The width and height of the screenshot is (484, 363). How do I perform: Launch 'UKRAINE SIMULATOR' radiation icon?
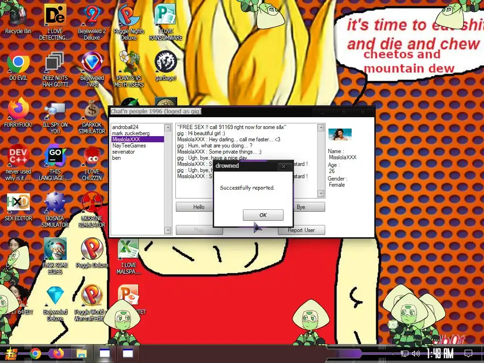[x=92, y=210]
